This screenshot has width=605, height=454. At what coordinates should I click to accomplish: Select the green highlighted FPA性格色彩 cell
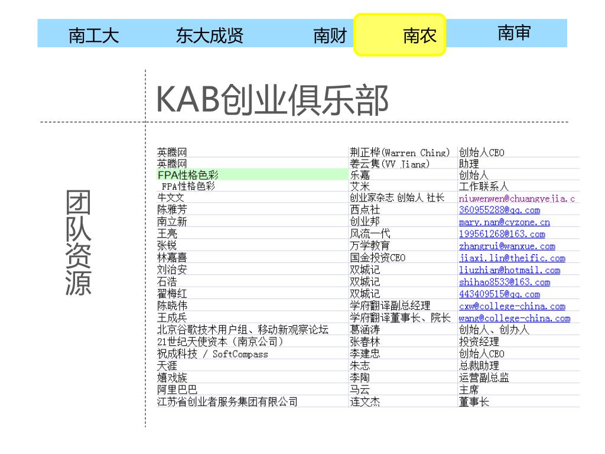[252, 174]
